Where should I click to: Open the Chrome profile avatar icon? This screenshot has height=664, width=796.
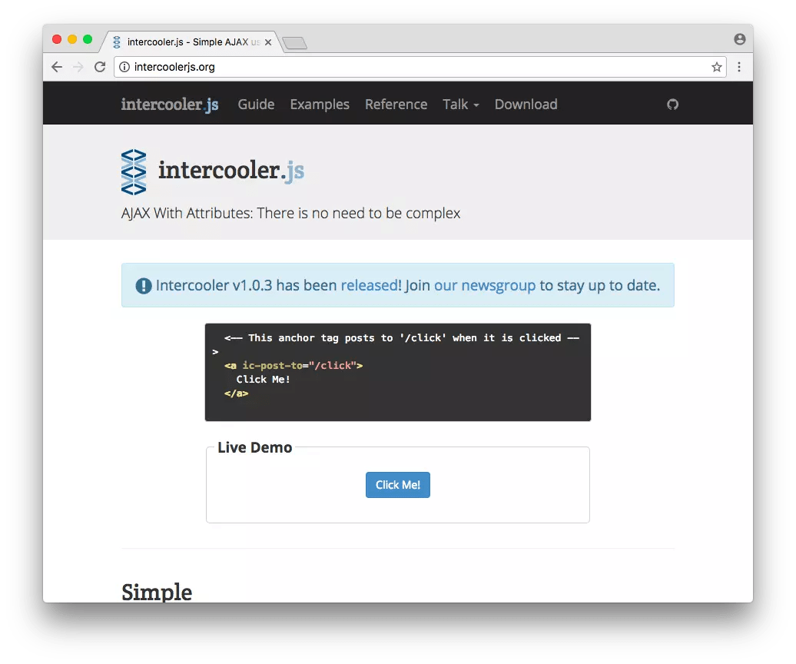740,39
